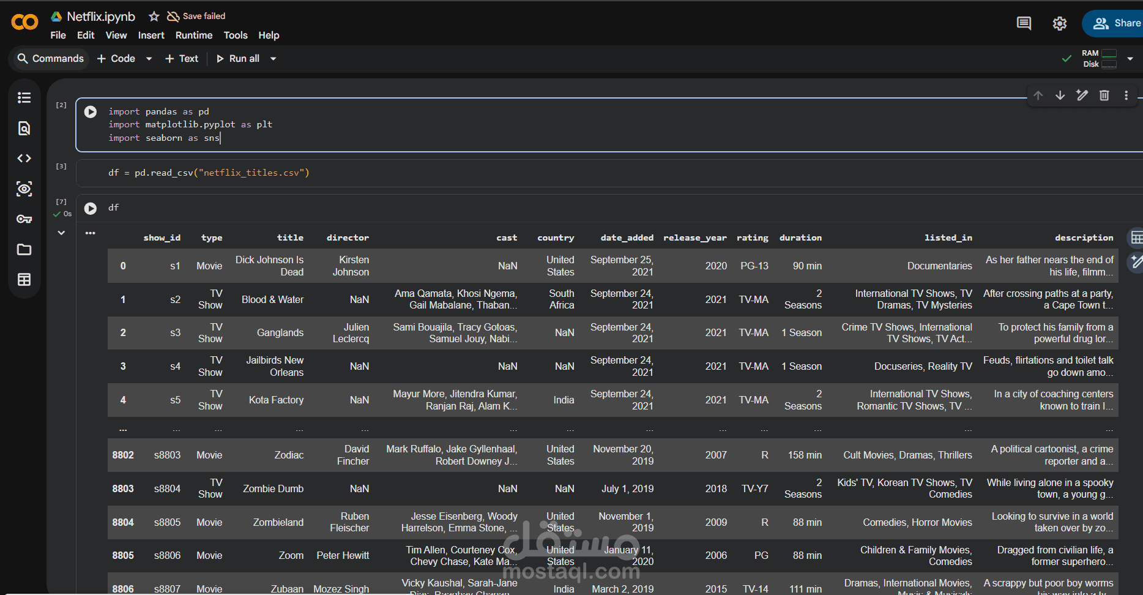Click the Colab logo
The width and height of the screenshot is (1143, 595).
point(24,23)
